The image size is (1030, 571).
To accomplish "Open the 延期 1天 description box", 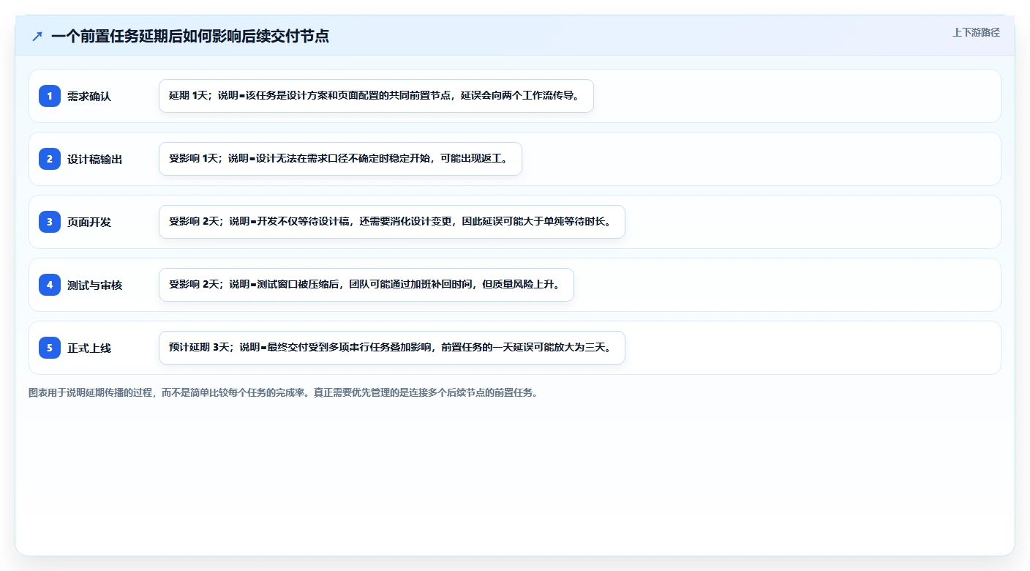I will pyautogui.click(x=376, y=96).
